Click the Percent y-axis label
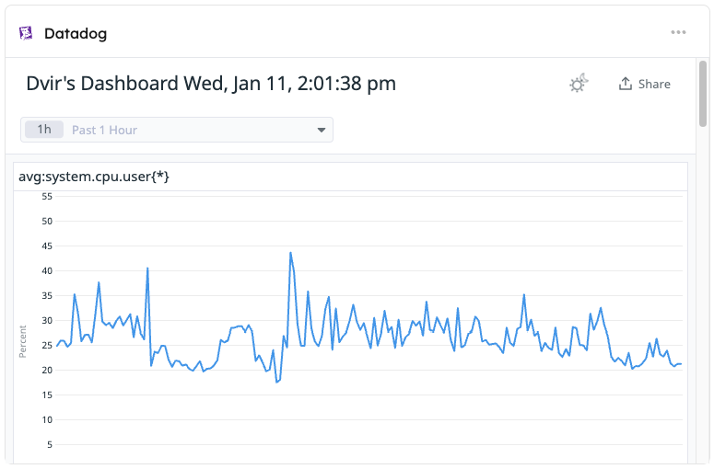Screen dimensions: 714x469 [x=23, y=340]
